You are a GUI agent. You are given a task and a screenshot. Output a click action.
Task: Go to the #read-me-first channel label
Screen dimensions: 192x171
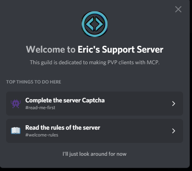pyautogui.click(x=40, y=108)
